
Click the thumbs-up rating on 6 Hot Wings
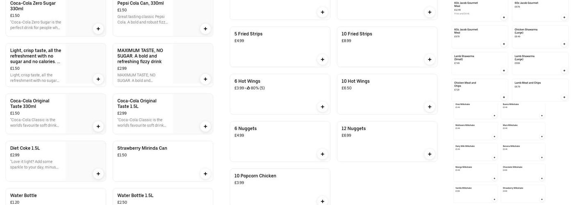pyautogui.click(x=248, y=88)
